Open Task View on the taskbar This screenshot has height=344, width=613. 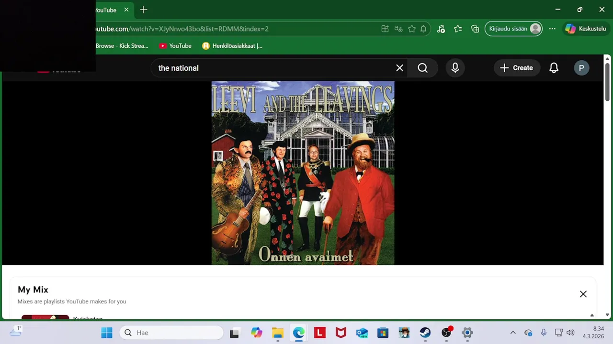click(234, 333)
